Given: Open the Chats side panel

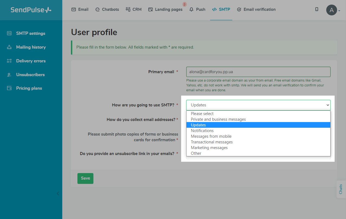Looking at the screenshot, I should tap(341, 189).
